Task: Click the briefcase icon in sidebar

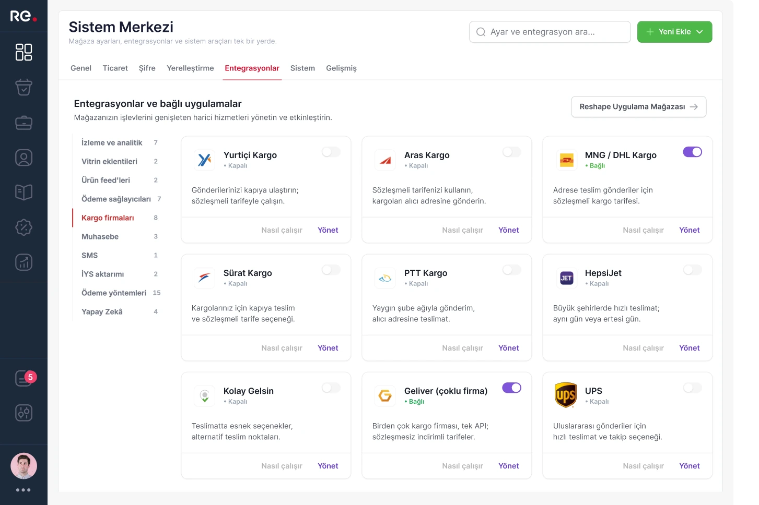Action: 24,123
